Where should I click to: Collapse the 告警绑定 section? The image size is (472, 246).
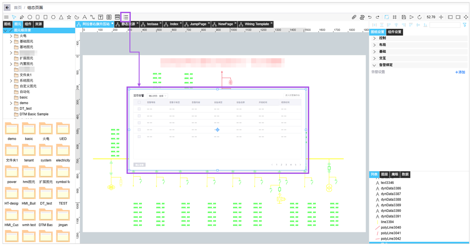374,65
